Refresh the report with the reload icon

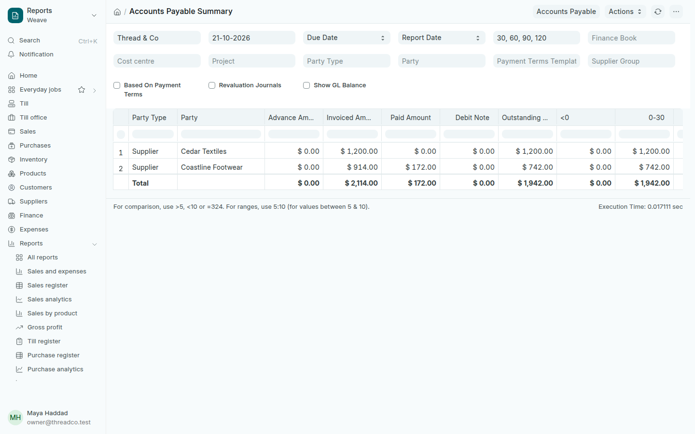click(658, 12)
